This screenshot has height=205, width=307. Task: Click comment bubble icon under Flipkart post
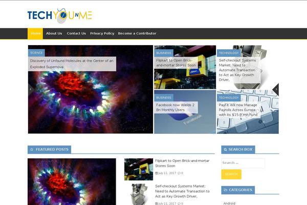pyautogui.click(x=179, y=173)
